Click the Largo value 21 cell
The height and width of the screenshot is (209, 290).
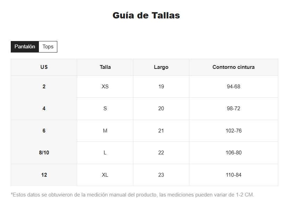161,131
